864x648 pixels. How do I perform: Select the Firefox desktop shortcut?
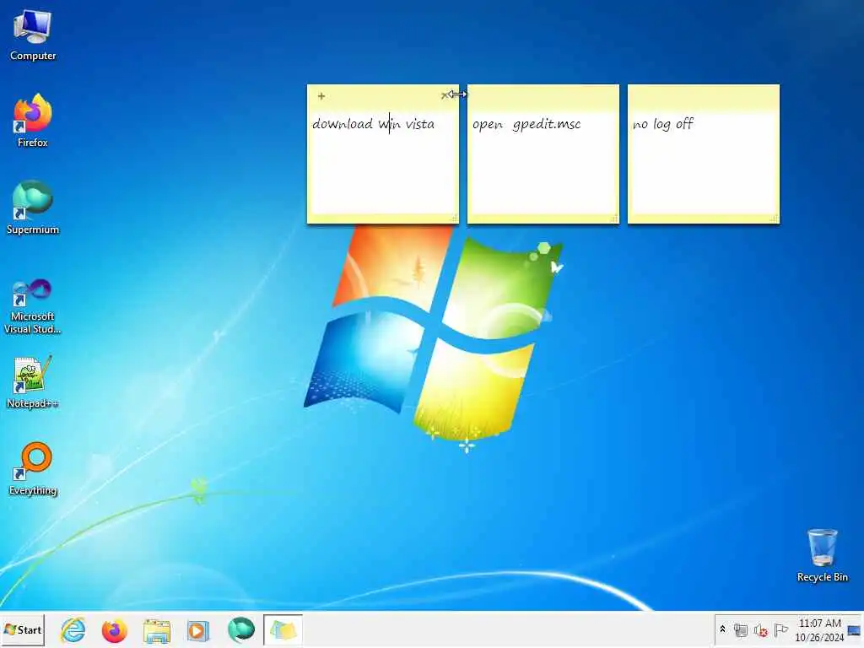point(33,121)
